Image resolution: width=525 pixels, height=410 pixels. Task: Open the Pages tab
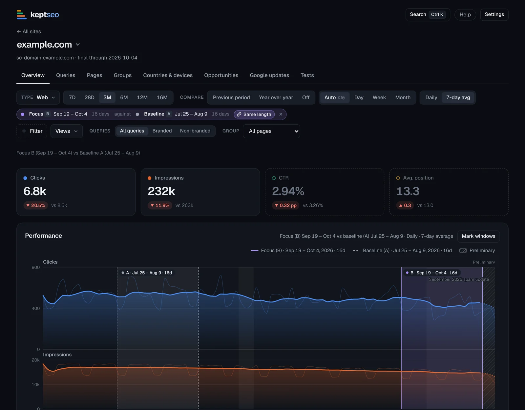pos(94,75)
